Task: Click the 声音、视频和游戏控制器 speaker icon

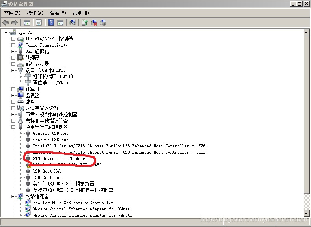Action: tap(20, 114)
